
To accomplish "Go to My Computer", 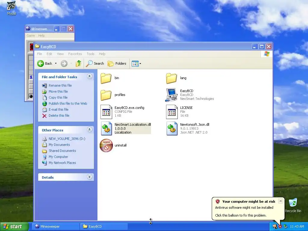I will click(58, 157).
